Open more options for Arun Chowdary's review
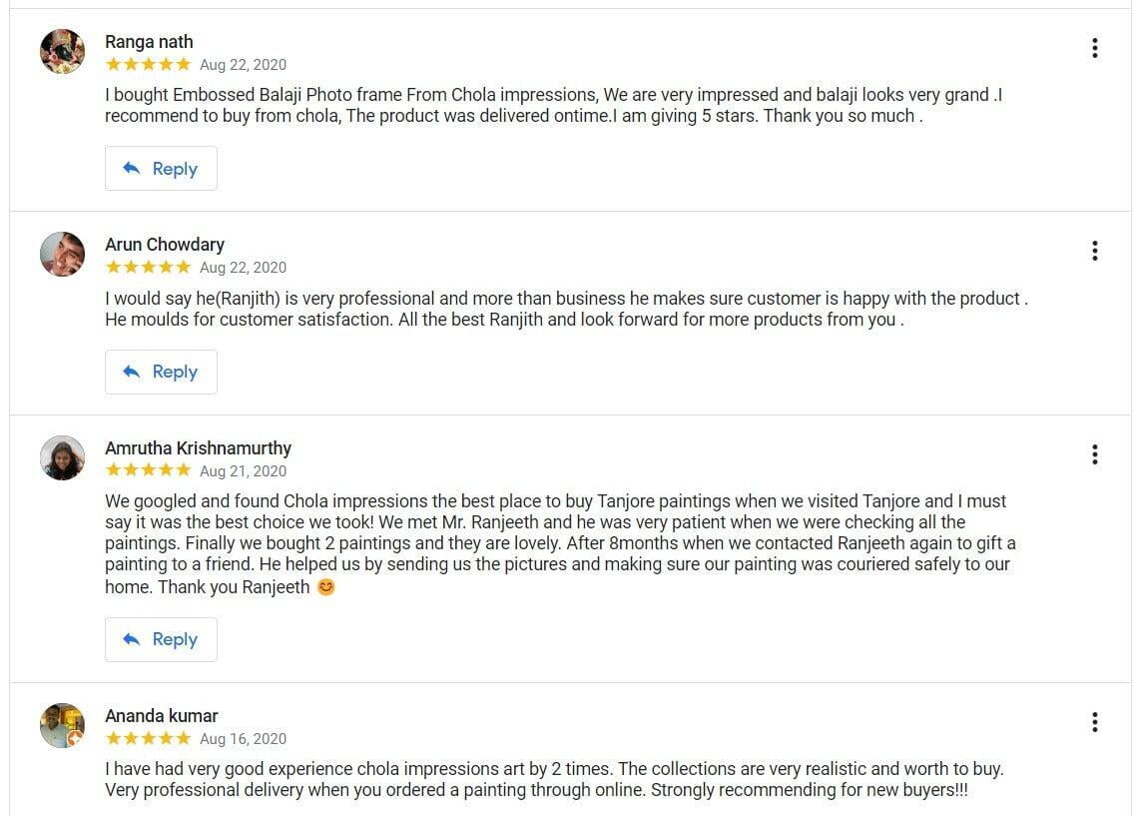The width and height of the screenshot is (1141, 816). 1095,251
